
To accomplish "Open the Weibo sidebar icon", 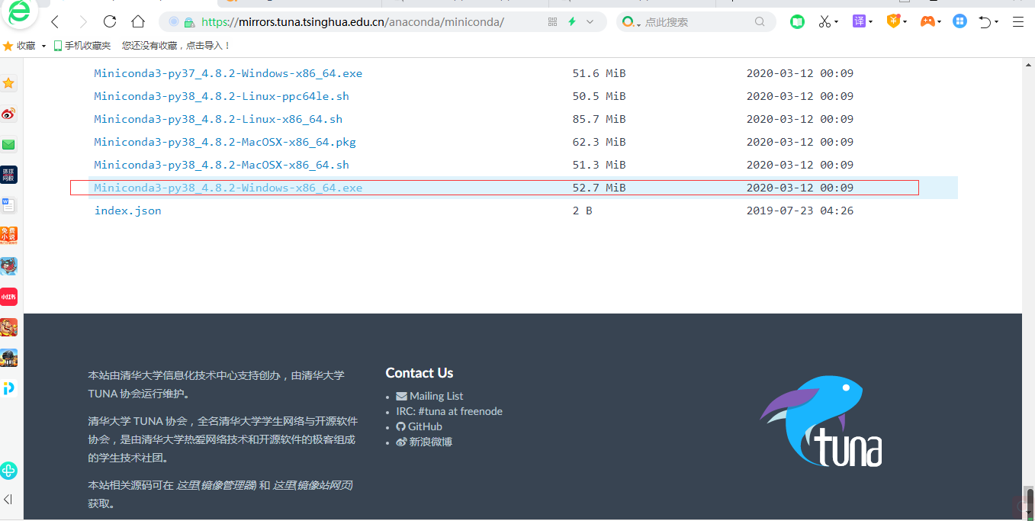I will (9, 114).
